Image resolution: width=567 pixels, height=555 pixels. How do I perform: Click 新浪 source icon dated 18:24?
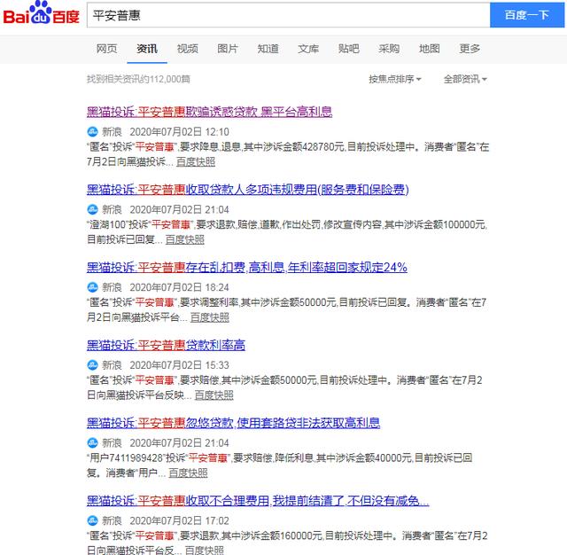[92, 287]
